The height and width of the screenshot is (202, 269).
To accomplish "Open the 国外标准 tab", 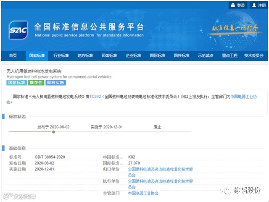I will pyautogui.click(x=182, y=55).
